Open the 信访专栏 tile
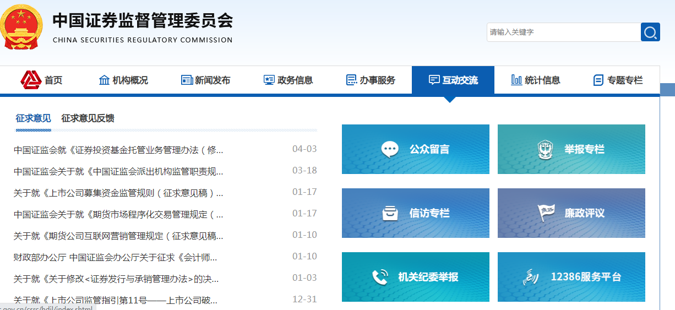This screenshot has width=675, height=310. [416, 213]
